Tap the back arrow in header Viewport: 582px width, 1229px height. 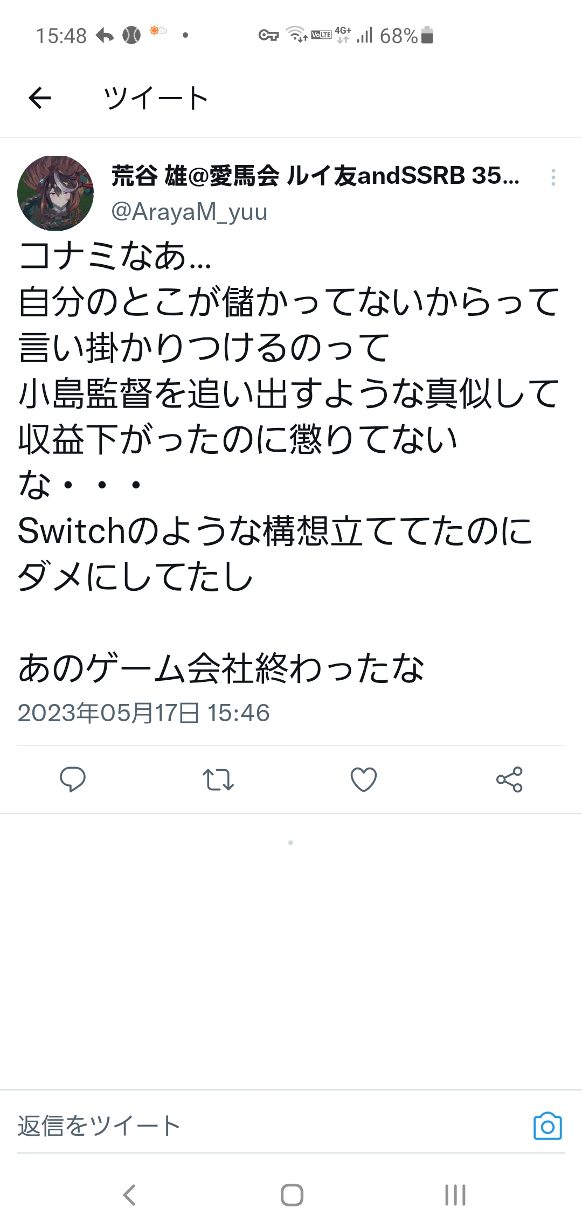40,98
